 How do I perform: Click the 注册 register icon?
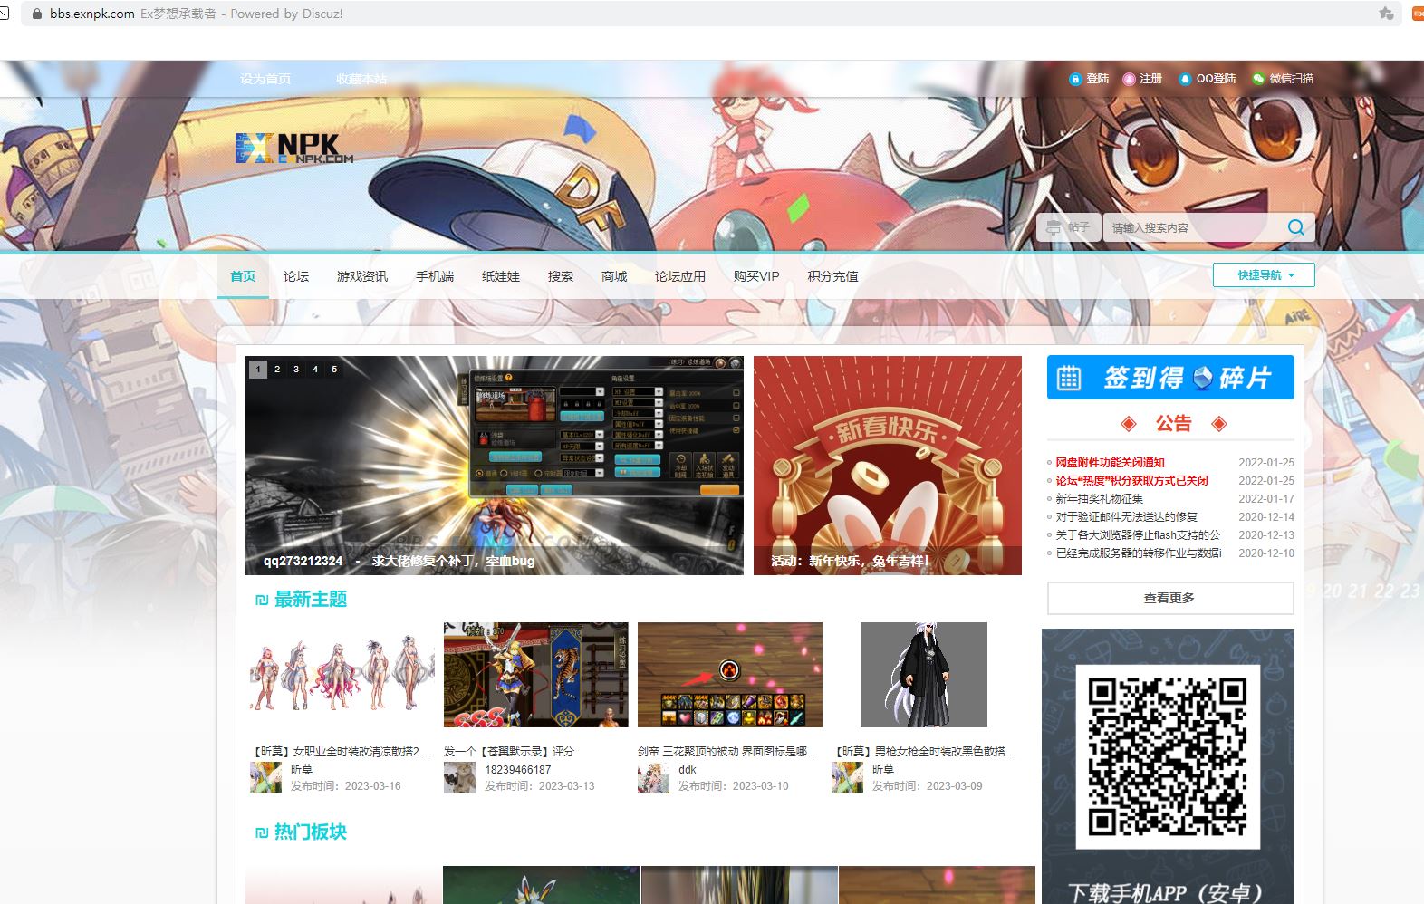pos(1129,79)
